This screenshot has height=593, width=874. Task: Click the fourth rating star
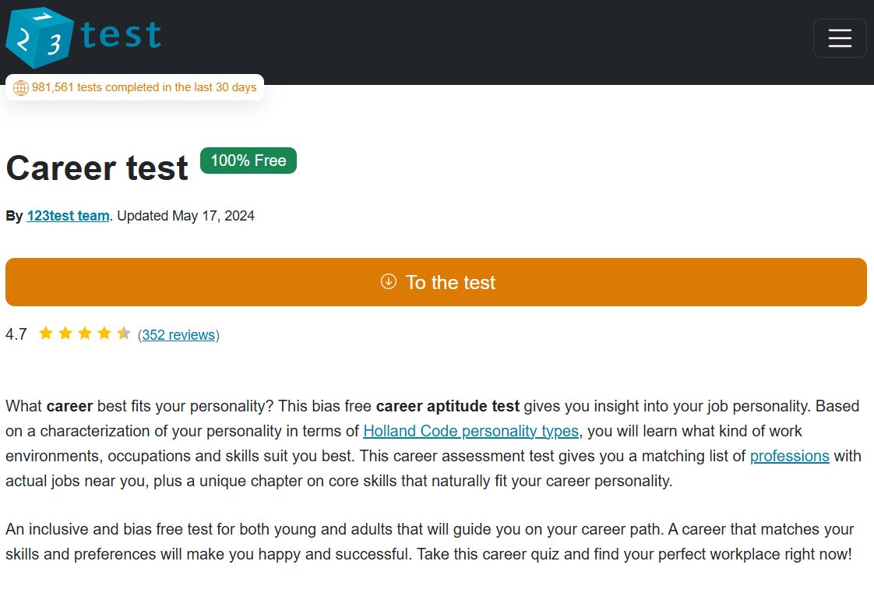click(104, 334)
